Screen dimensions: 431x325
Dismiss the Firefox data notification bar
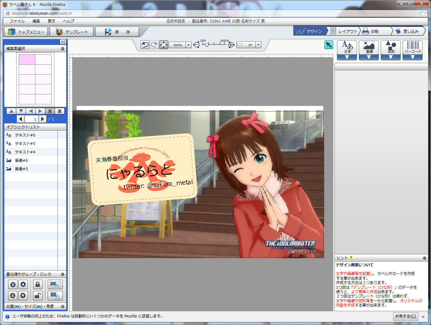(423, 317)
